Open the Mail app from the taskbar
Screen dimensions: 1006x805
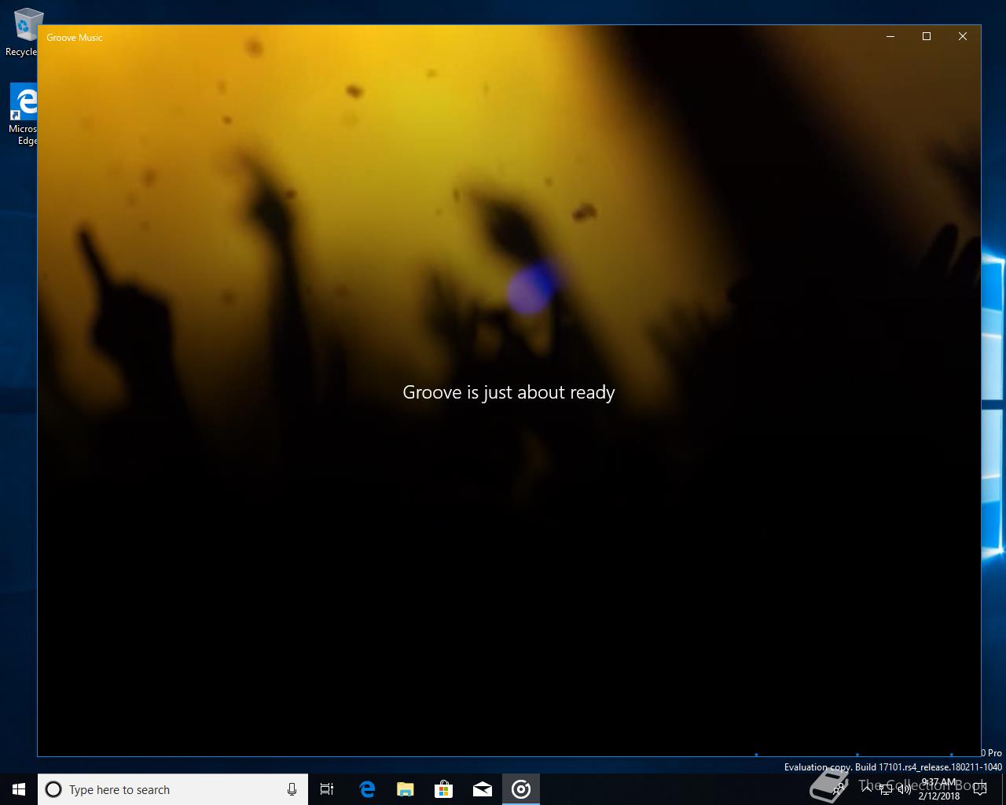click(x=483, y=789)
